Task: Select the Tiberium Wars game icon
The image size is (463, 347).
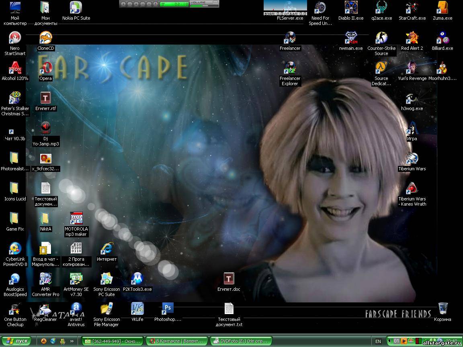Action: pyautogui.click(x=412, y=159)
